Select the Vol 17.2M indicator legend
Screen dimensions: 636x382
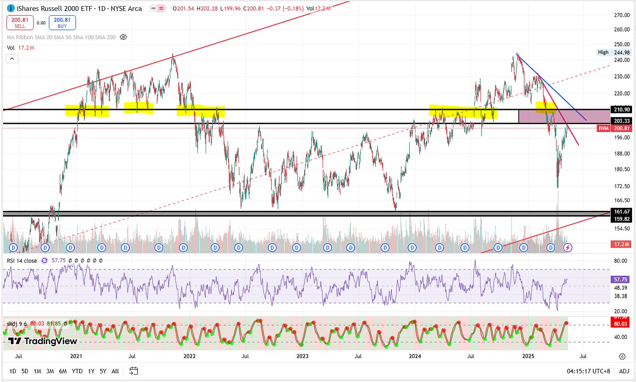coord(21,48)
